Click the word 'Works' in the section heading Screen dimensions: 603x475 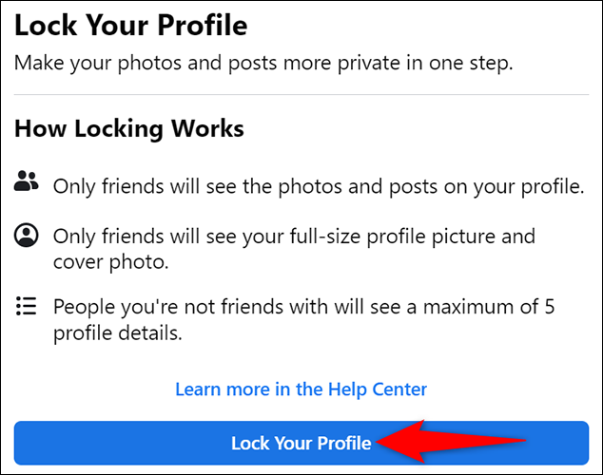(207, 128)
